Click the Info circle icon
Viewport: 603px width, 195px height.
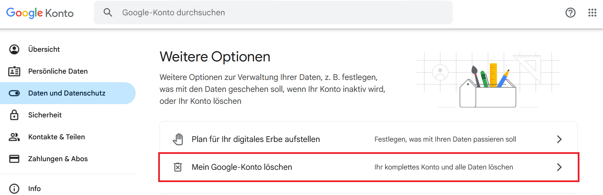tap(14, 189)
